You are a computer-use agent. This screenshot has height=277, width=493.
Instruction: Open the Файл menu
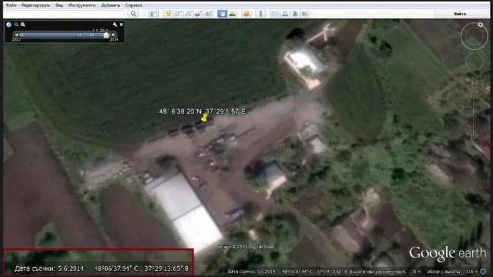(11, 5)
